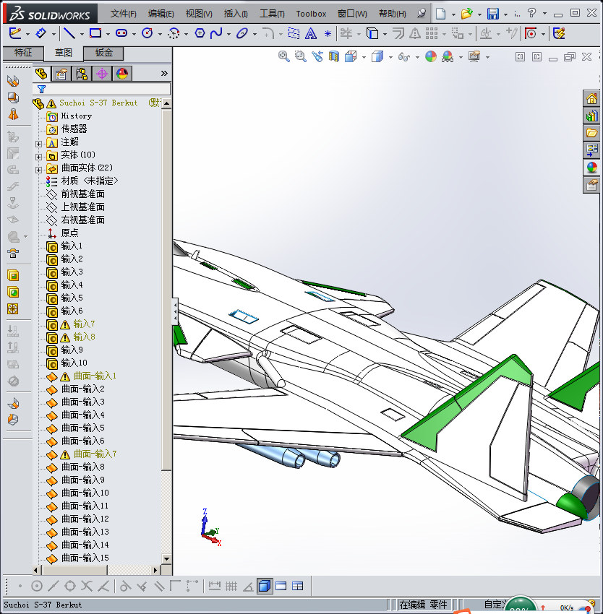Click the Smart Dimension tool icon
The width and height of the screenshot is (603, 614).
pyautogui.click(x=40, y=33)
